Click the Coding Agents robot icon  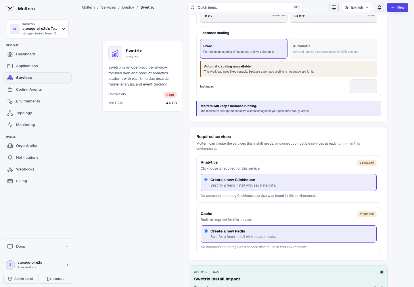coord(10,90)
